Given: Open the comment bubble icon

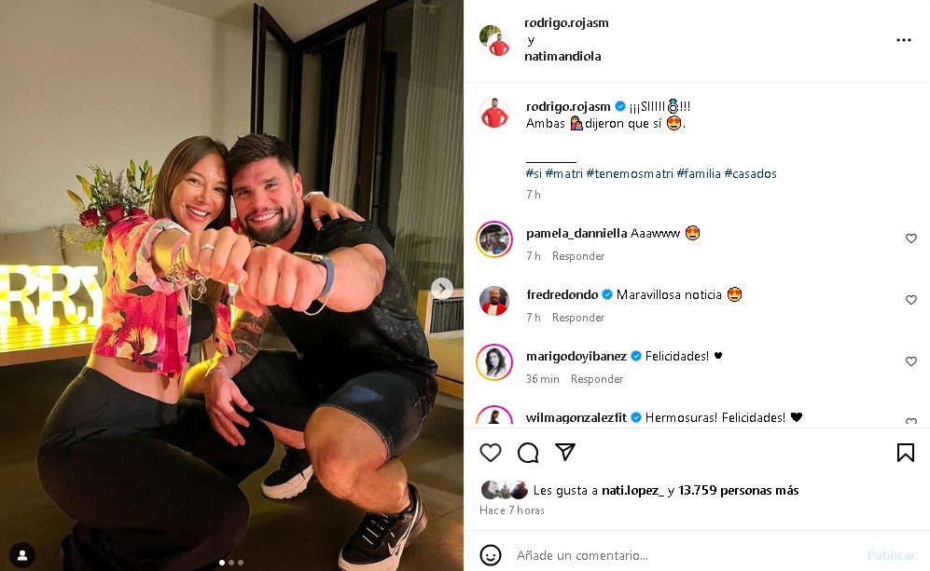Looking at the screenshot, I should [x=528, y=453].
